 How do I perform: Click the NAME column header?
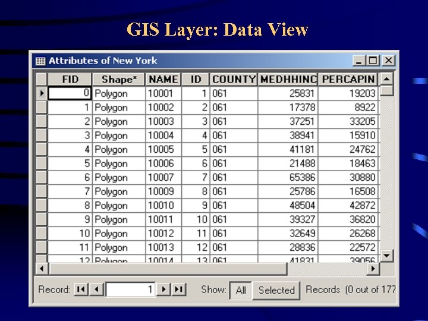163,80
